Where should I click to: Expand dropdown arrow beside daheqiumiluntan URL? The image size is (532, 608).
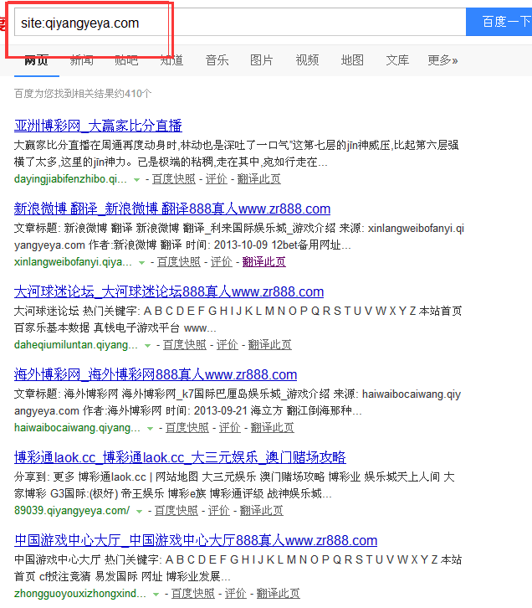click(147, 346)
